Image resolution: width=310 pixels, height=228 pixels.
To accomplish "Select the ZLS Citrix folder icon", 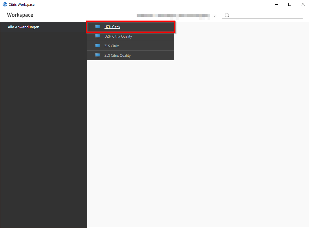I will pos(98,46).
